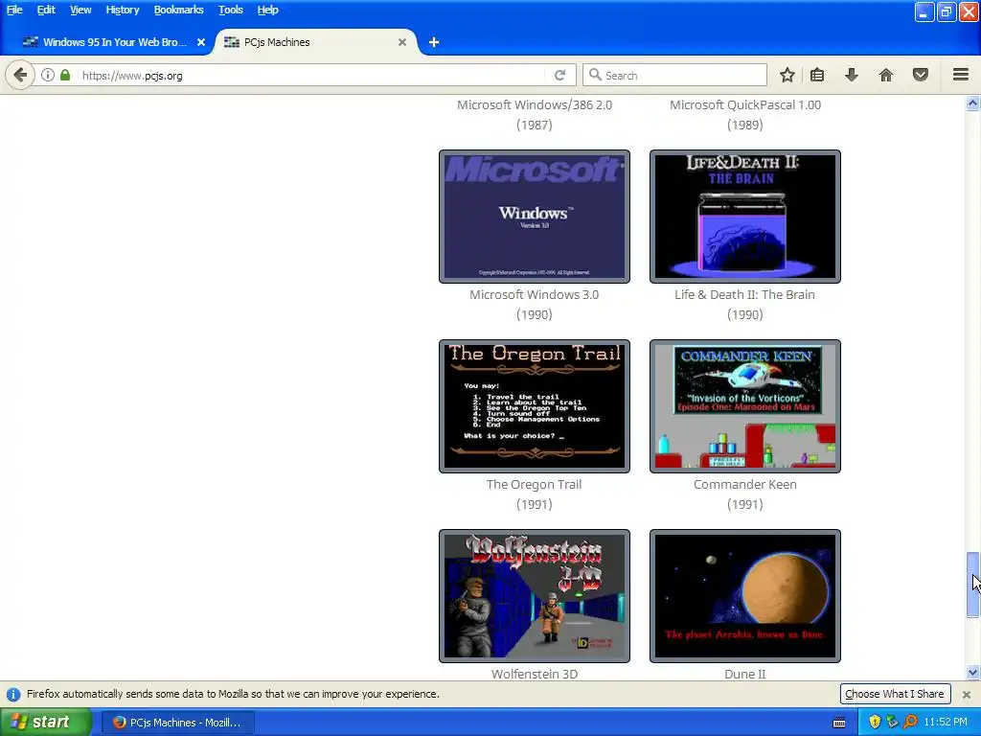The height and width of the screenshot is (736, 981).
Task: Click the Microsoft QuickPascal 1.00 link
Action: [x=745, y=105]
